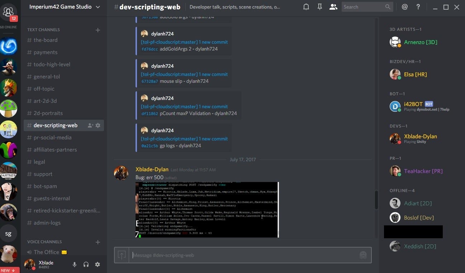
Task: Create a new voice channel with plus icon
Action: [x=98, y=242]
